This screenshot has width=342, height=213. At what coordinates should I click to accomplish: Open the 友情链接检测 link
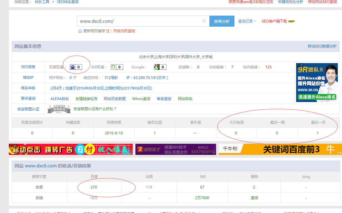click(86, 99)
